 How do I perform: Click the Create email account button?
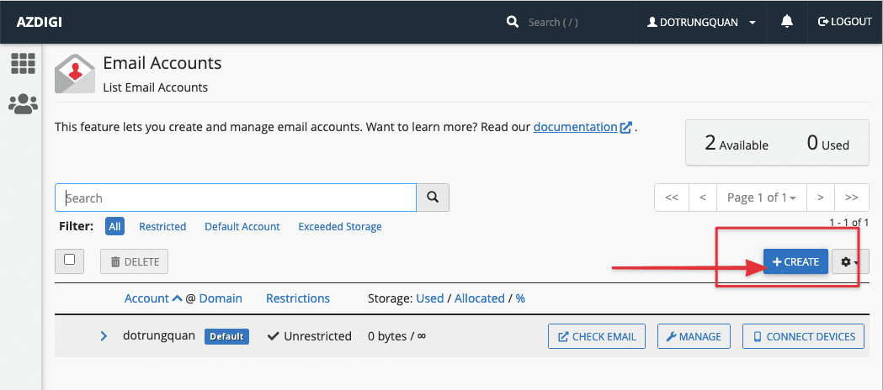coord(795,262)
